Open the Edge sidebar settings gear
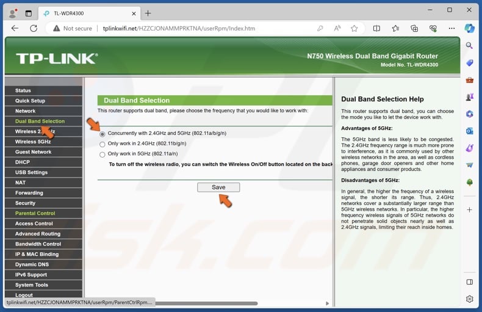The image size is (482, 312). tap(469, 299)
